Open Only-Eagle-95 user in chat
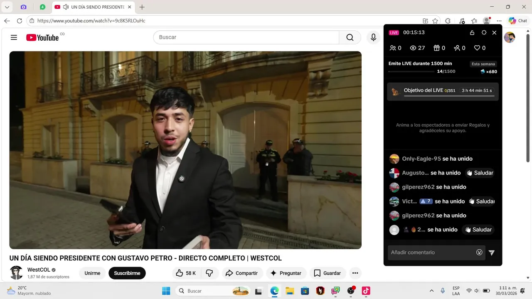The image size is (532, 299). coord(421,159)
